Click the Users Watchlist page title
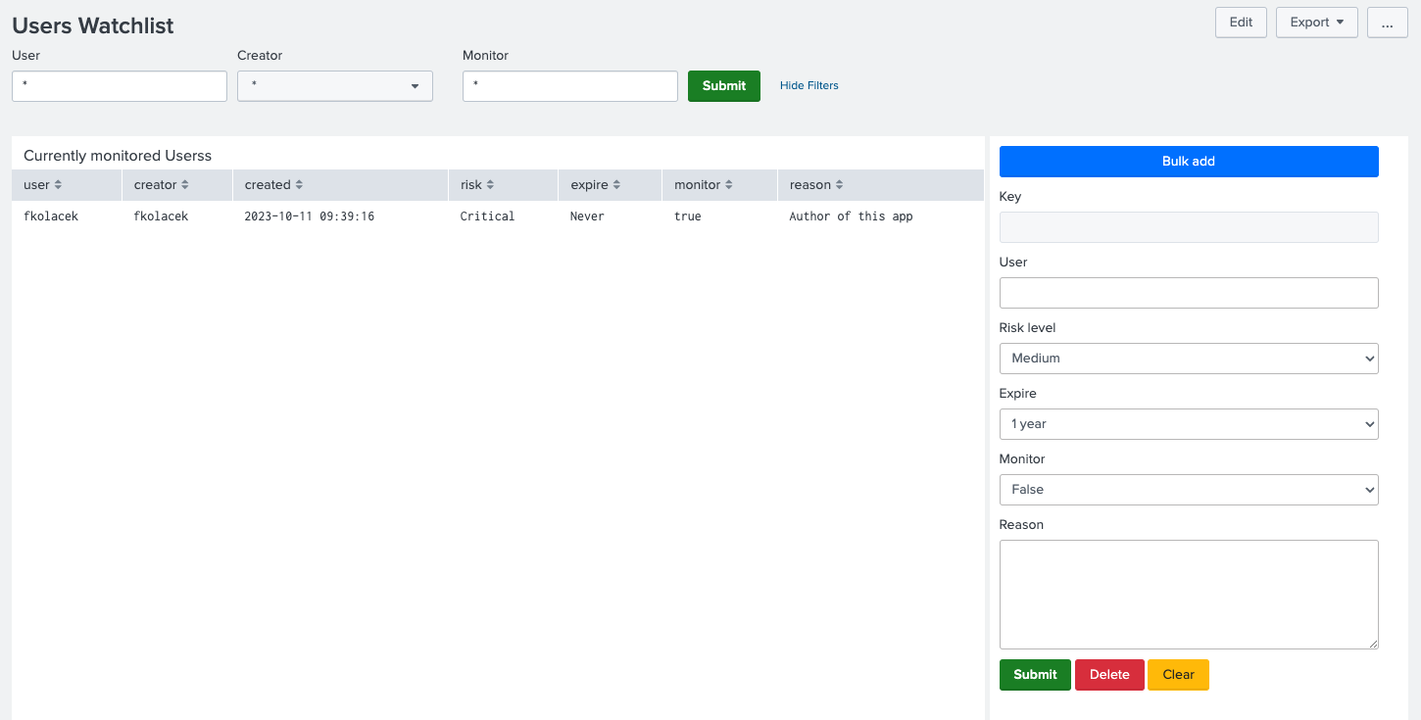Viewport: 1421px width, 720px height. pos(93,25)
